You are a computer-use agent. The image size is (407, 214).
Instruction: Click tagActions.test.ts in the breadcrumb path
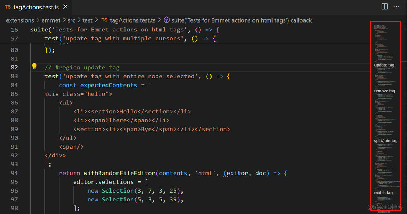pos(133,20)
